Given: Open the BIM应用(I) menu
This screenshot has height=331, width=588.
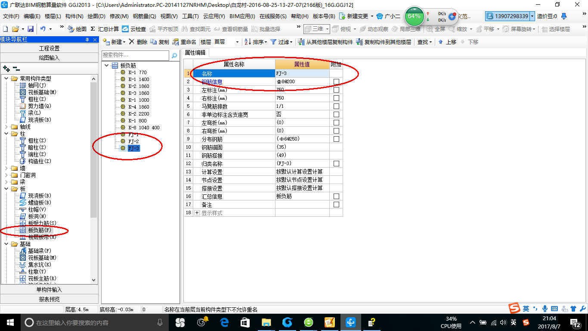Looking at the screenshot, I should click(x=242, y=16).
